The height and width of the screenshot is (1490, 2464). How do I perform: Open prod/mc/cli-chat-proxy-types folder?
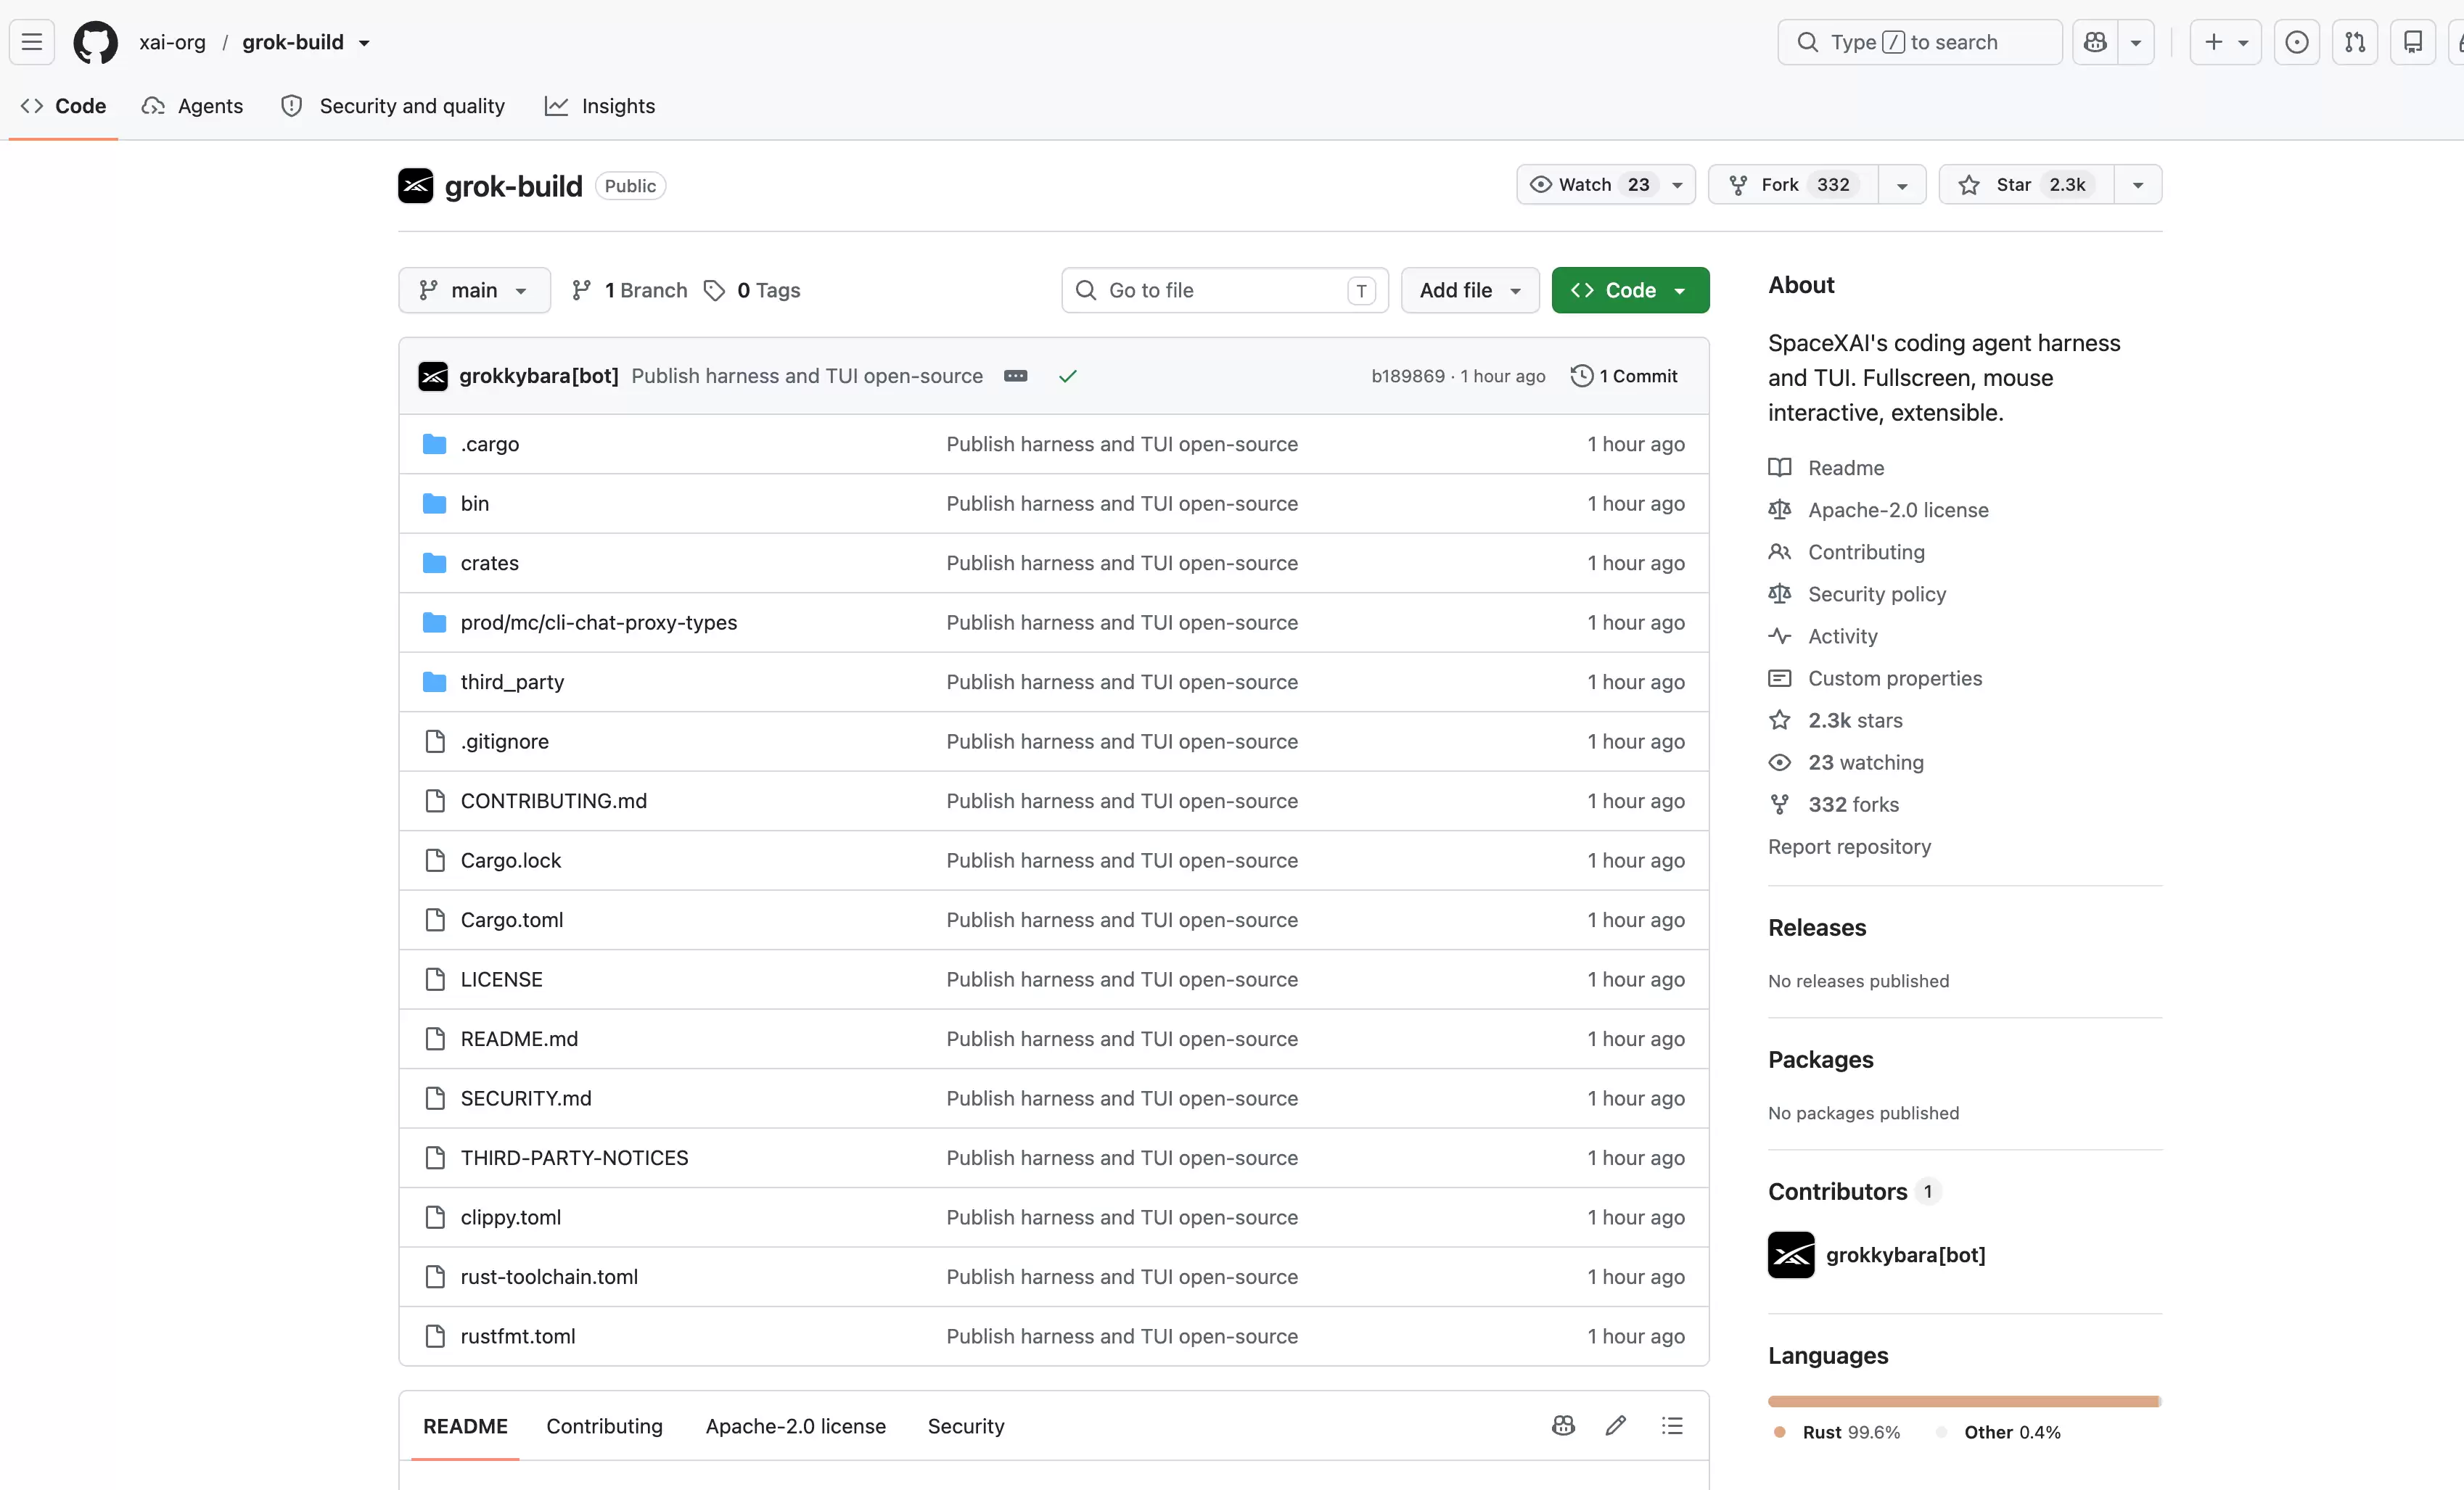pyautogui.click(x=599, y=622)
